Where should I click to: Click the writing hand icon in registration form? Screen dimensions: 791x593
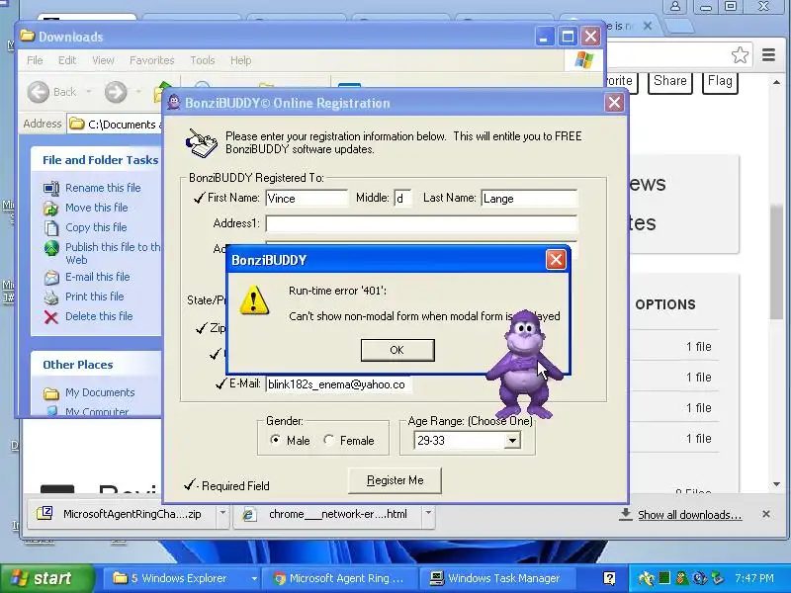coord(202,143)
